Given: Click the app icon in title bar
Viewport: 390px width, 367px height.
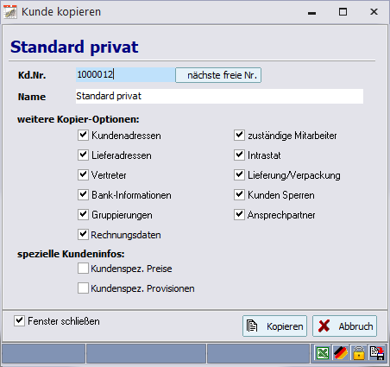Looking at the screenshot, I should (x=10, y=12).
